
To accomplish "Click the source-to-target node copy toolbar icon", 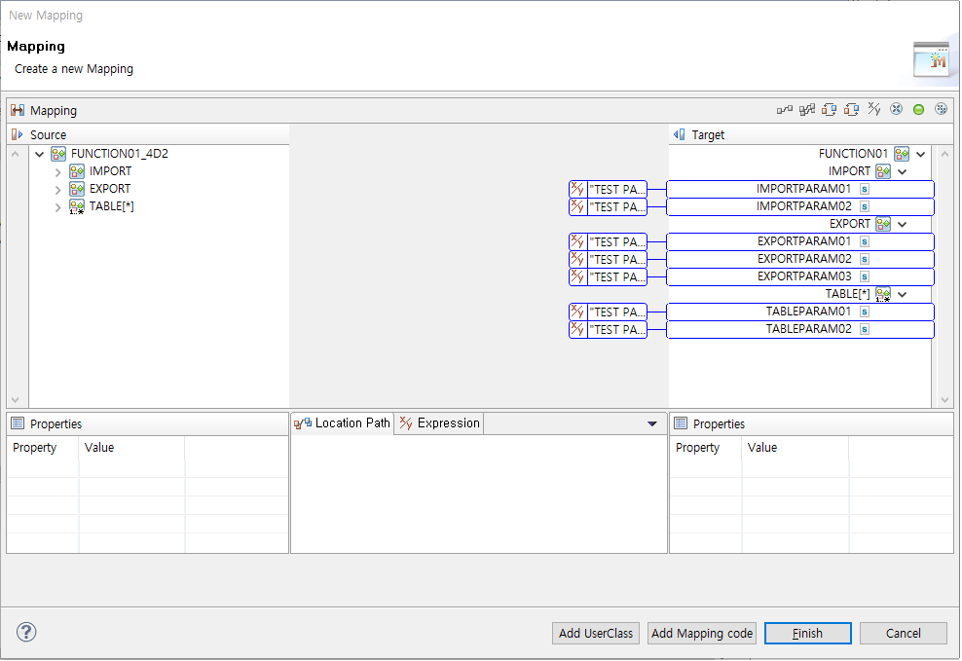I will [x=829, y=109].
